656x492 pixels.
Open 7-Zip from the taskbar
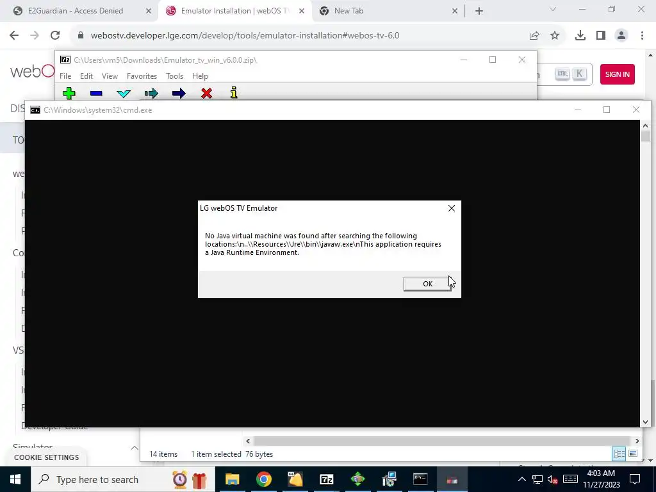[x=326, y=479]
